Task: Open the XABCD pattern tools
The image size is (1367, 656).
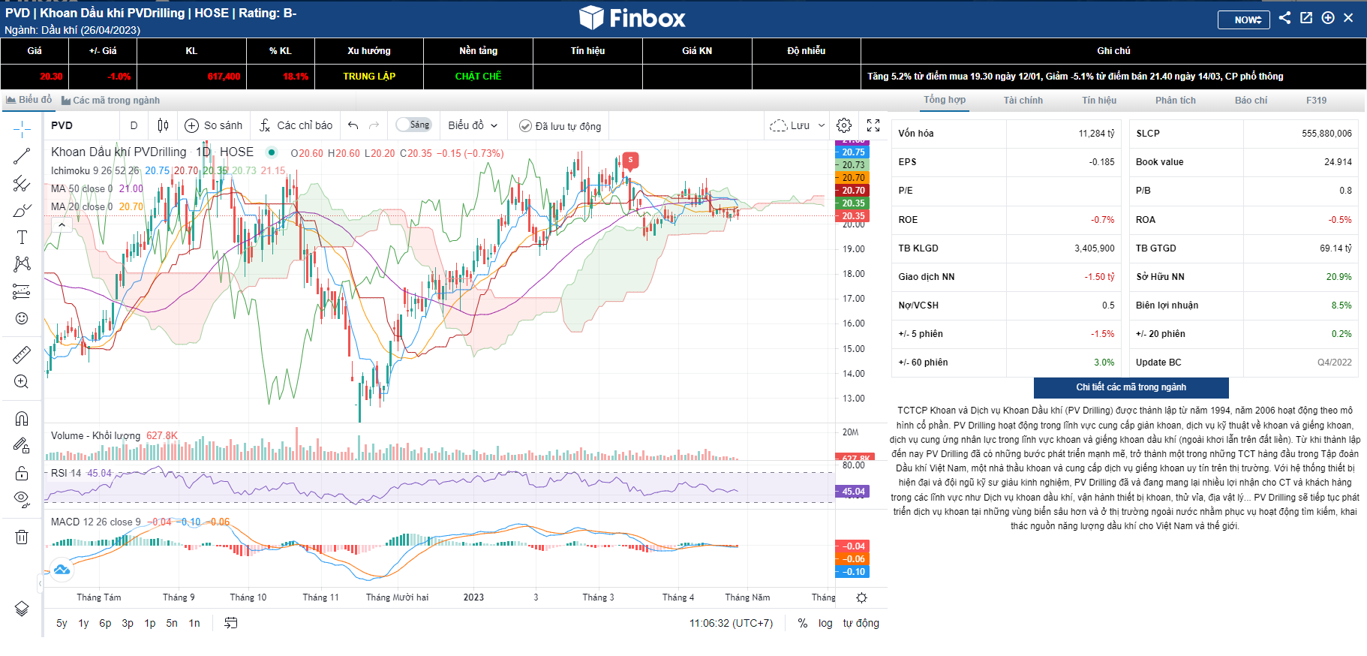Action: 22,263
